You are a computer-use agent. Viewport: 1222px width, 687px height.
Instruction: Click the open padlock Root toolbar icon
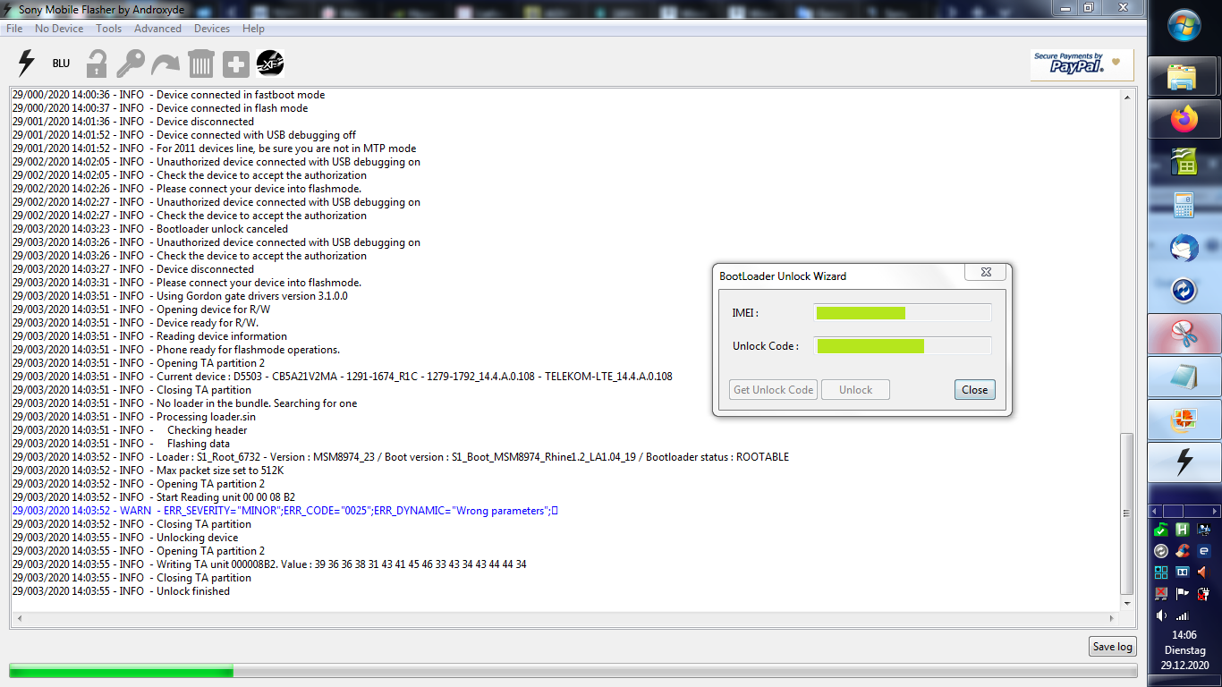[97, 64]
